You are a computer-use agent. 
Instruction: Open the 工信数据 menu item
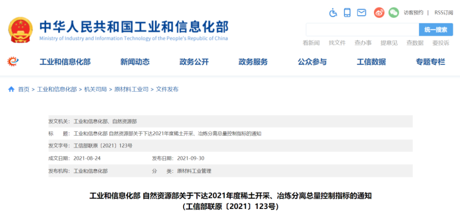[371, 62]
